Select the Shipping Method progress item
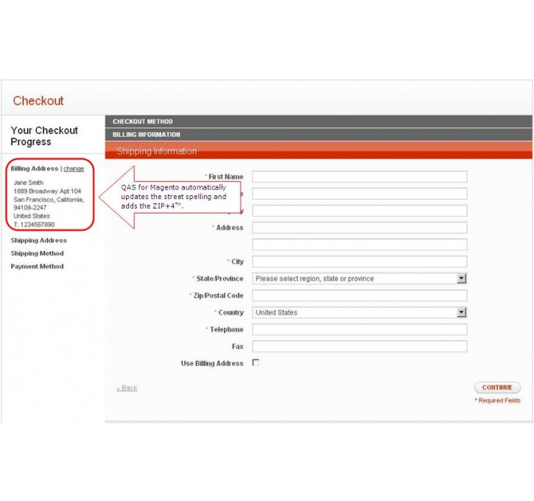534x501 pixels. [37, 253]
